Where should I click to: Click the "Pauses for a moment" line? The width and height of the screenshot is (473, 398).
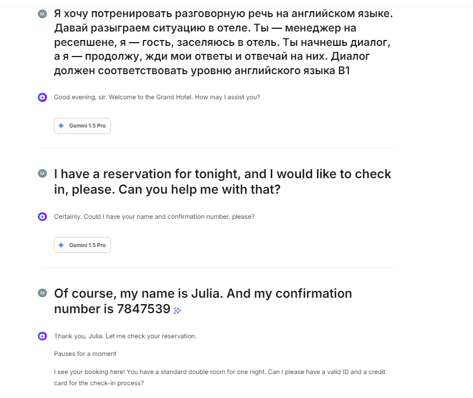pos(85,354)
